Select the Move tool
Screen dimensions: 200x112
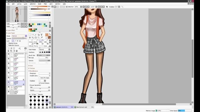(30, 38)
